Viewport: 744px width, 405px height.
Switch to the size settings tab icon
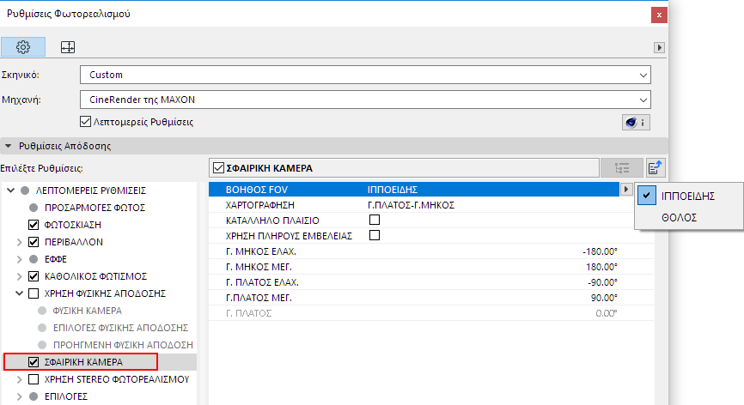click(68, 47)
